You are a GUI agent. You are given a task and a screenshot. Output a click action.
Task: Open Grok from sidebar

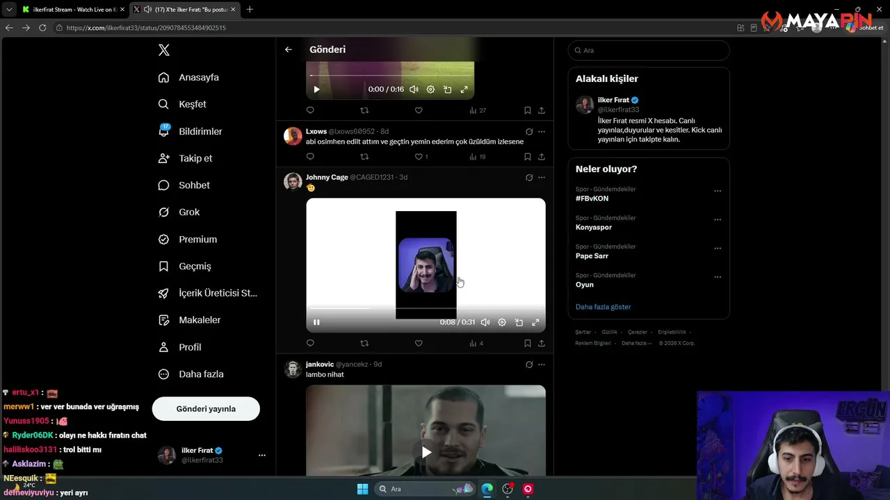(x=179, y=212)
